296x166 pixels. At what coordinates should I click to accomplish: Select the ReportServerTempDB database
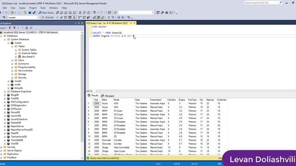coord(22,130)
